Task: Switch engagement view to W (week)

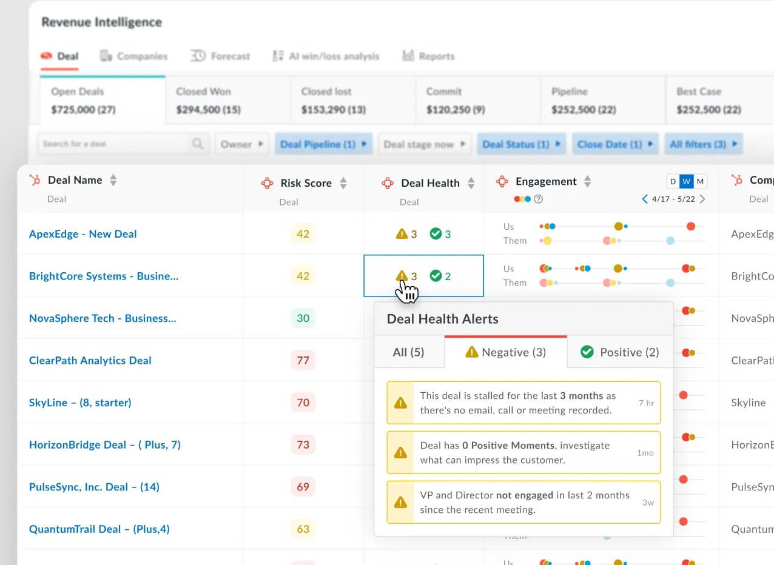Action: (687, 181)
